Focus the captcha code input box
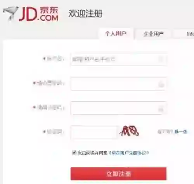This screenshot has width=194, height=184. pyautogui.click(x=94, y=132)
